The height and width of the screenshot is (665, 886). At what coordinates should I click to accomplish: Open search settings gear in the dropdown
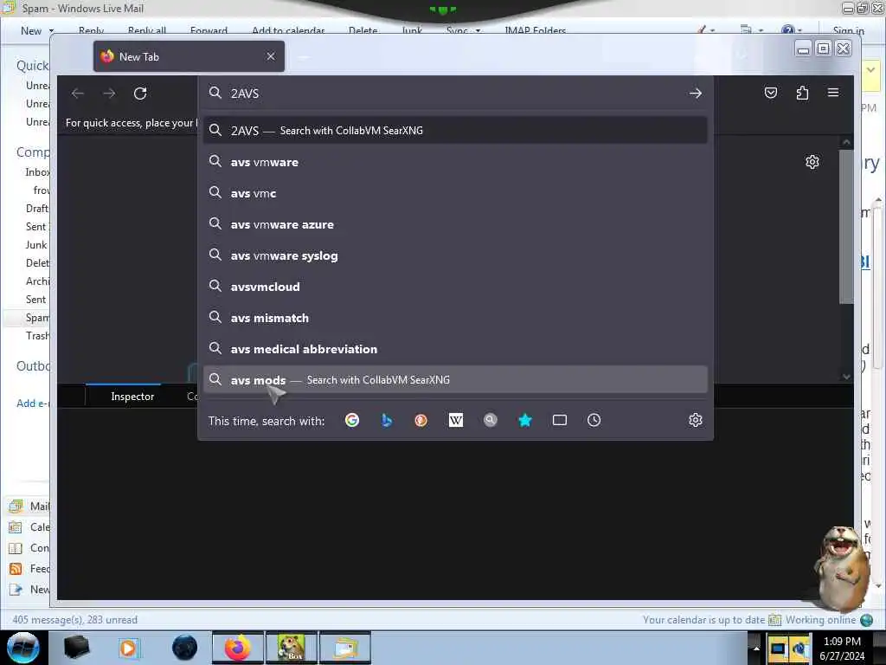click(x=695, y=420)
